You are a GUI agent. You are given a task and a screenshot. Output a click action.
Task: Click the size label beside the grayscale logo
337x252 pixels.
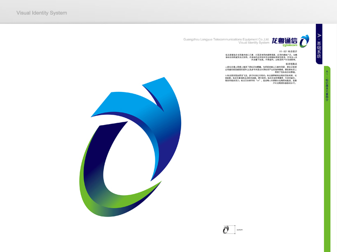tap(240, 230)
